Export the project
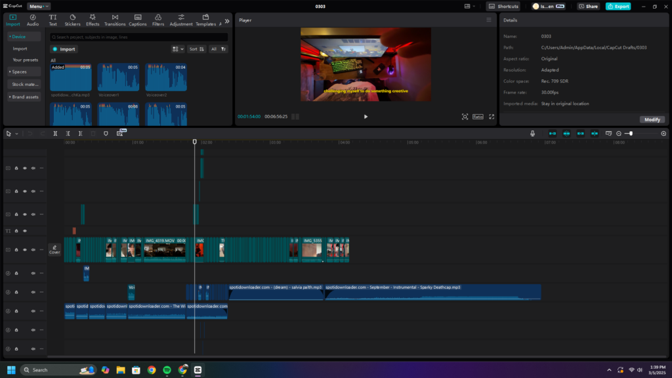The width and height of the screenshot is (672, 378). [x=618, y=7]
